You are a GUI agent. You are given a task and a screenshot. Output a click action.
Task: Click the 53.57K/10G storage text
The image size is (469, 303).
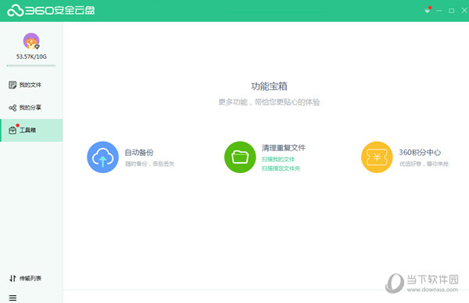point(31,56)
